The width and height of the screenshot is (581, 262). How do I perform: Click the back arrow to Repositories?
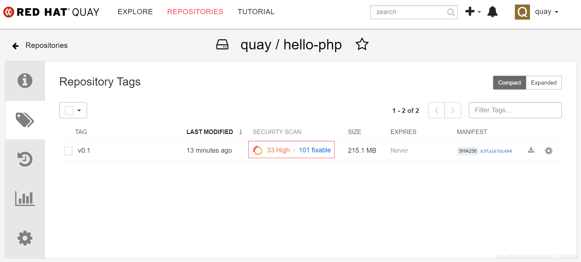(15, 46)
